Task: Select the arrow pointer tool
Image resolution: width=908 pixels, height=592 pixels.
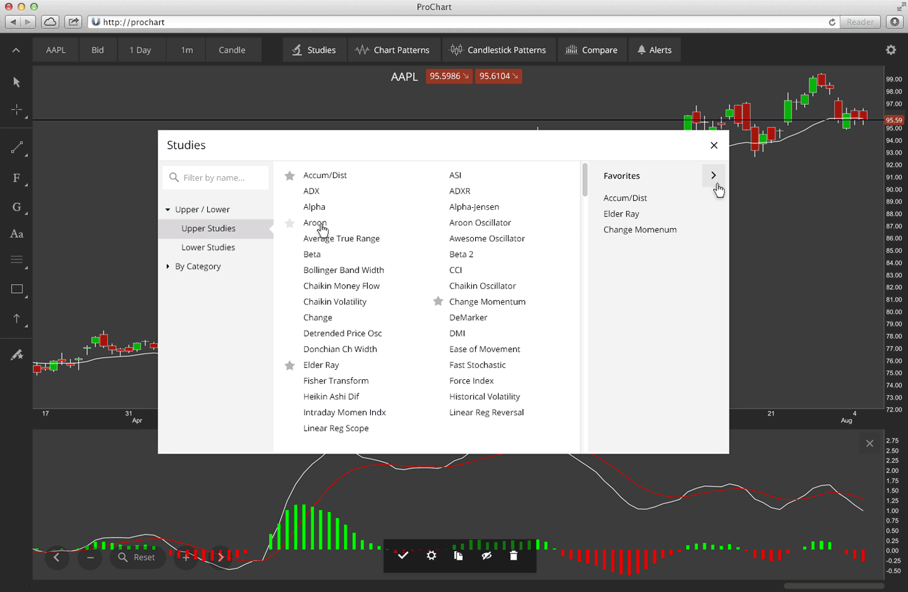Action: click(17, 82)
